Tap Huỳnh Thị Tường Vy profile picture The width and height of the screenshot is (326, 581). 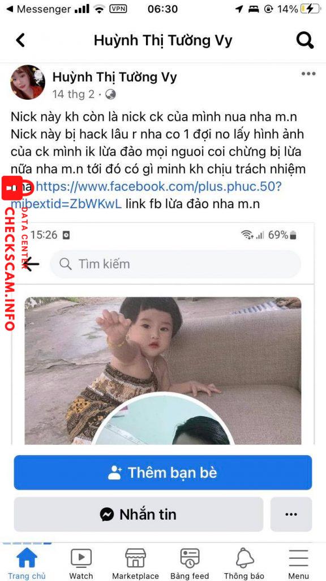(27, 82)
